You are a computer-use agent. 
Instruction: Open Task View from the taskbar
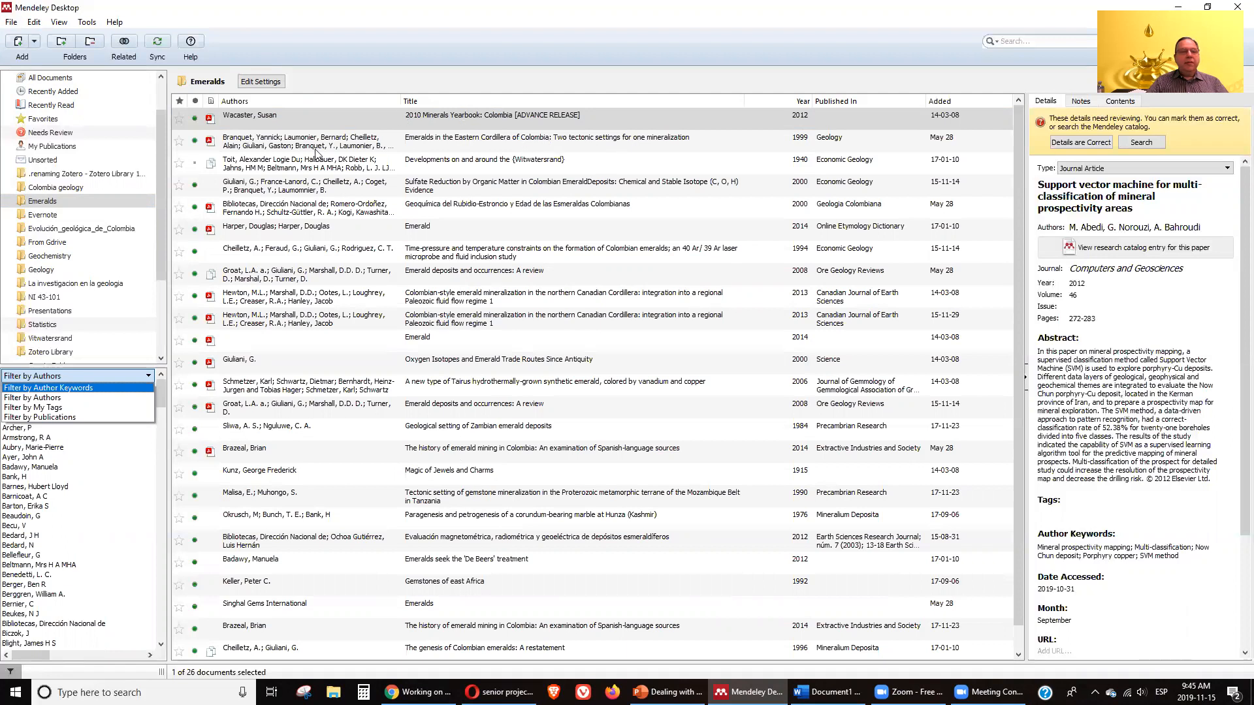(272, 692)
